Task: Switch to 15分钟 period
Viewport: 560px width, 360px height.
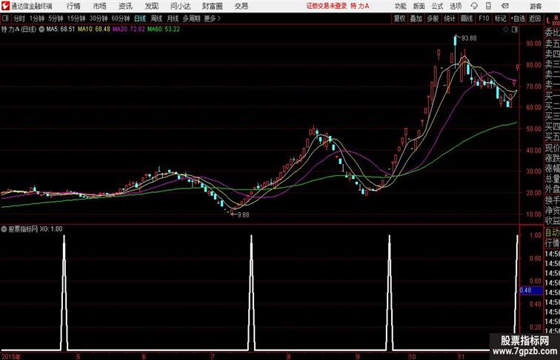Action: coord(76,18)
